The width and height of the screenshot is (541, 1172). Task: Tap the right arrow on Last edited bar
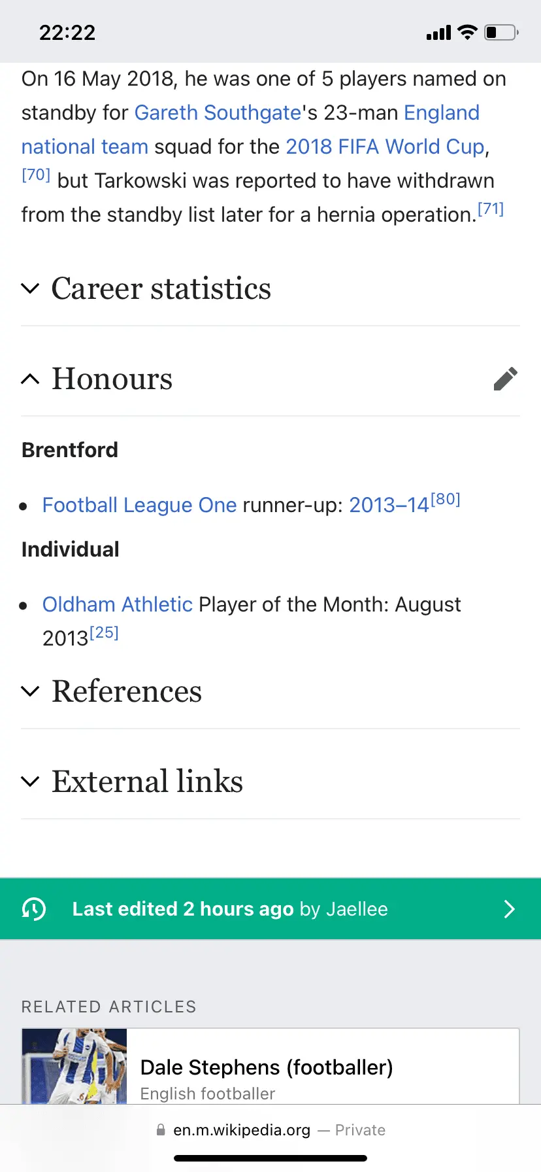click(x=509, y=908)
